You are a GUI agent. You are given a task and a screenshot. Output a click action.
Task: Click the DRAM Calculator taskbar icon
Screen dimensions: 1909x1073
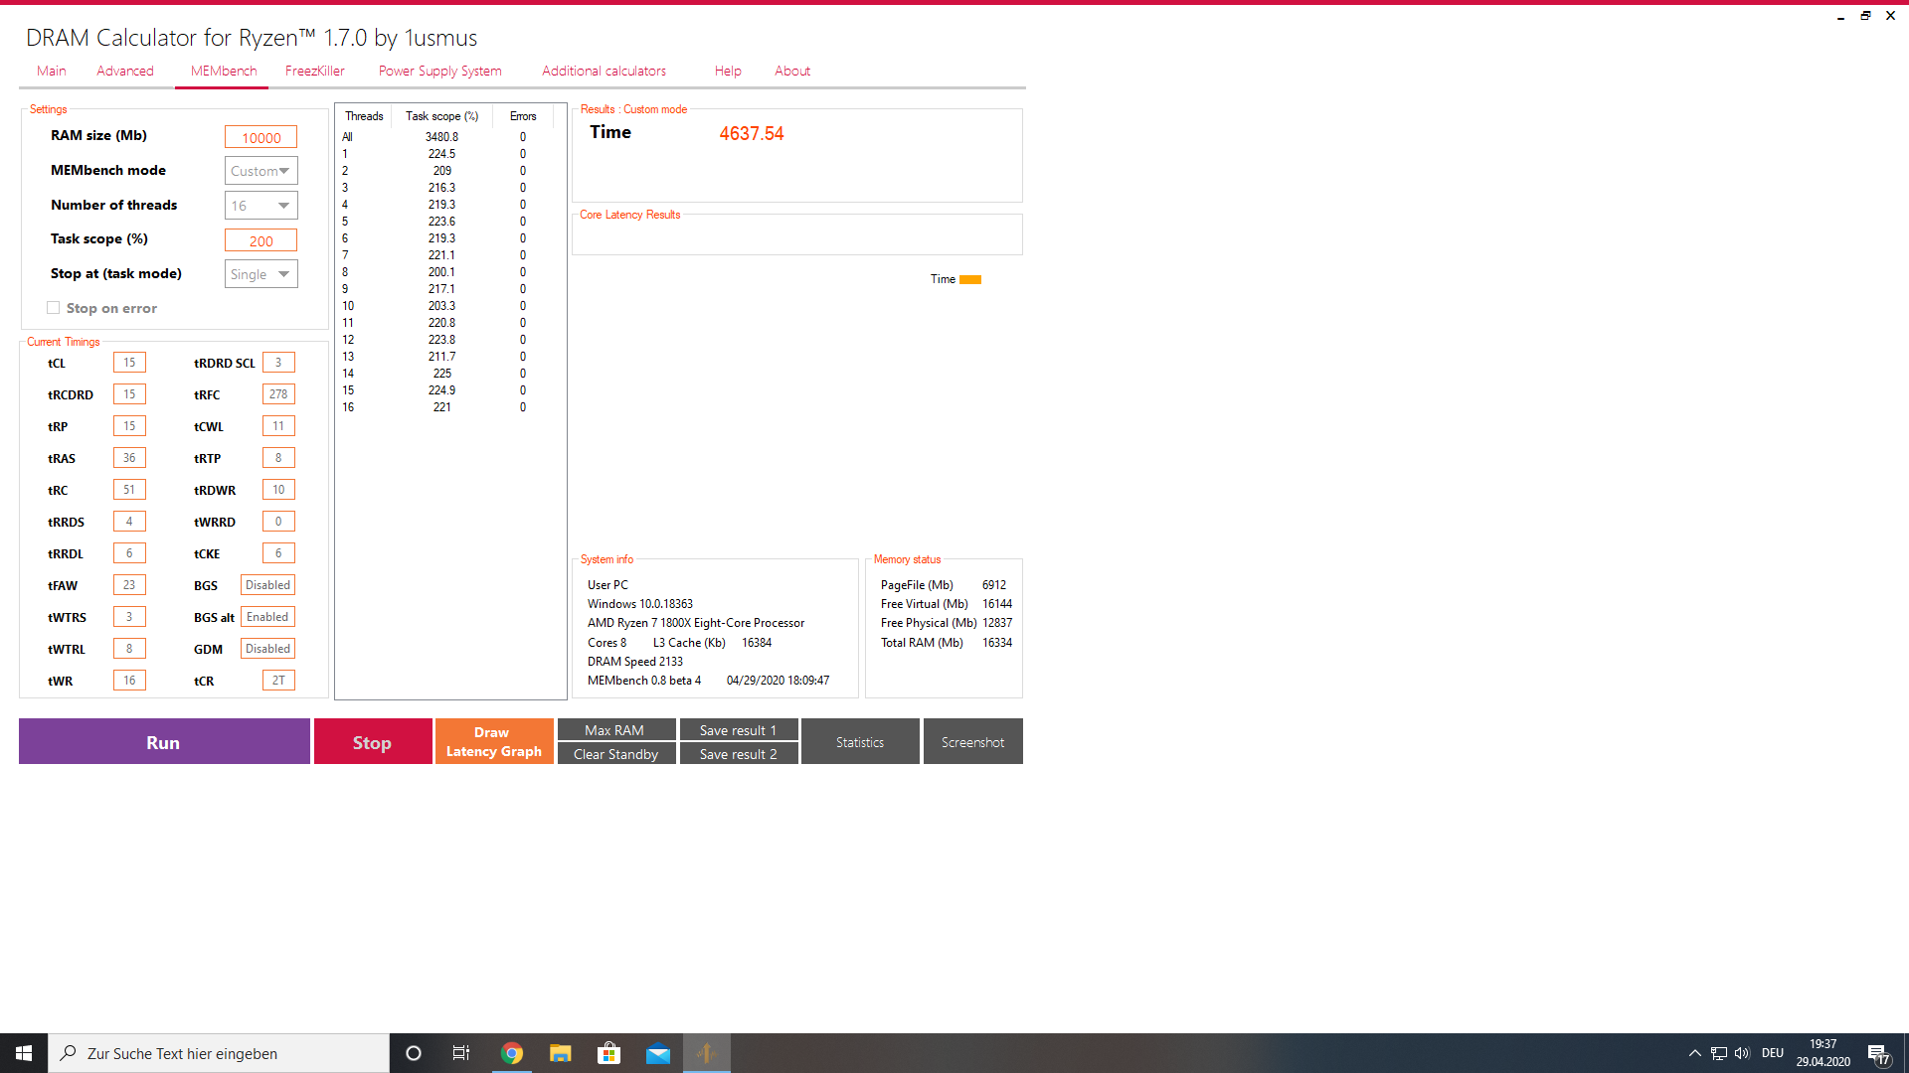(x=707, y=1053)
